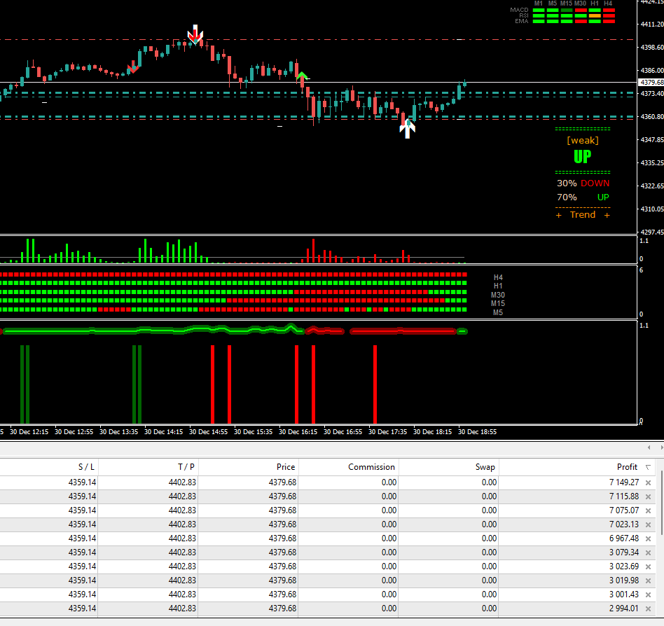
Task: Click the white up arrow signal at chart low
Action: tap(407, 129)
